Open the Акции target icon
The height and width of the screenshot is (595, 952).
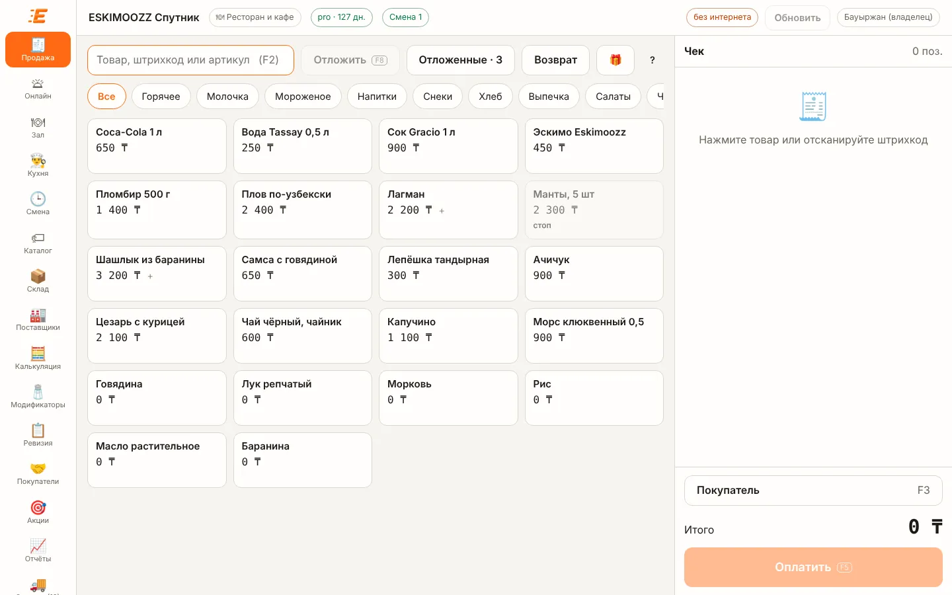click(38, 508)
